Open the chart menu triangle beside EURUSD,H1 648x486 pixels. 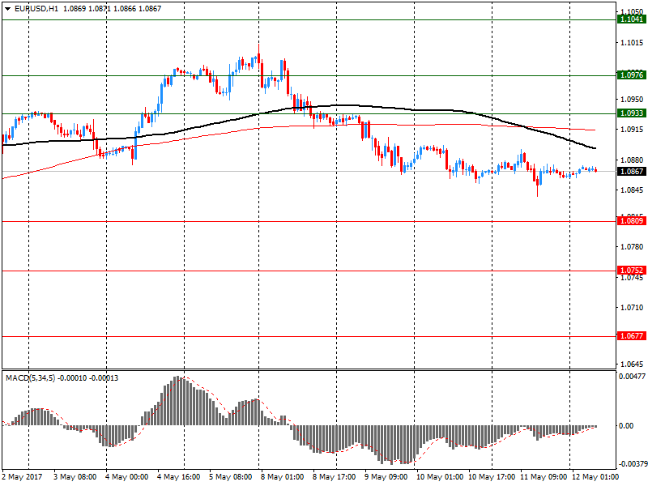(7, 9)
